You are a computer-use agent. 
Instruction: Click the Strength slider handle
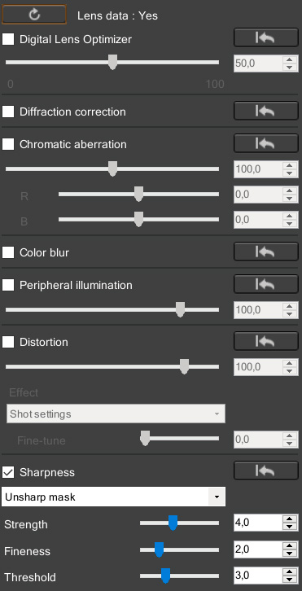(x=173, y=523)
